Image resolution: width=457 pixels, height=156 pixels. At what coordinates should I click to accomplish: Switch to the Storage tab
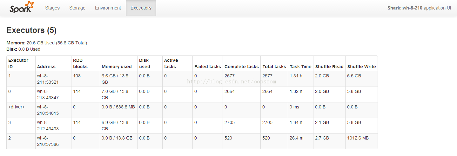click(x=77, y=8)
